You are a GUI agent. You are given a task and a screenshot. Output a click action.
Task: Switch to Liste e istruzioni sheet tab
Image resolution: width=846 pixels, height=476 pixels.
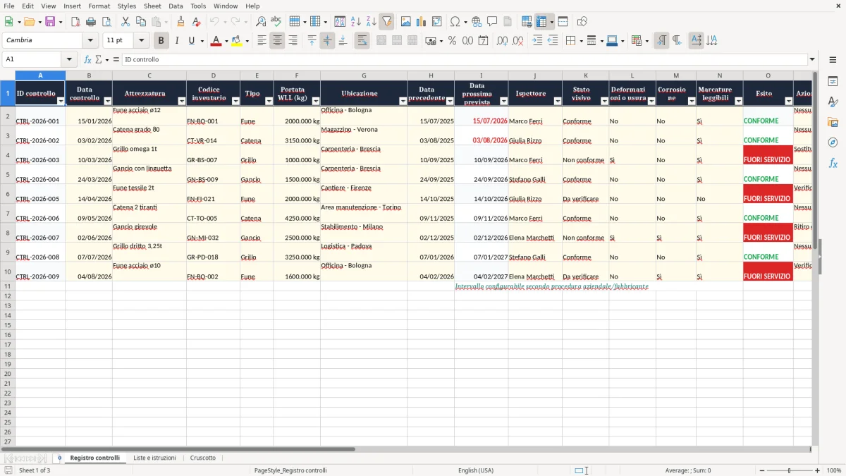154,458
